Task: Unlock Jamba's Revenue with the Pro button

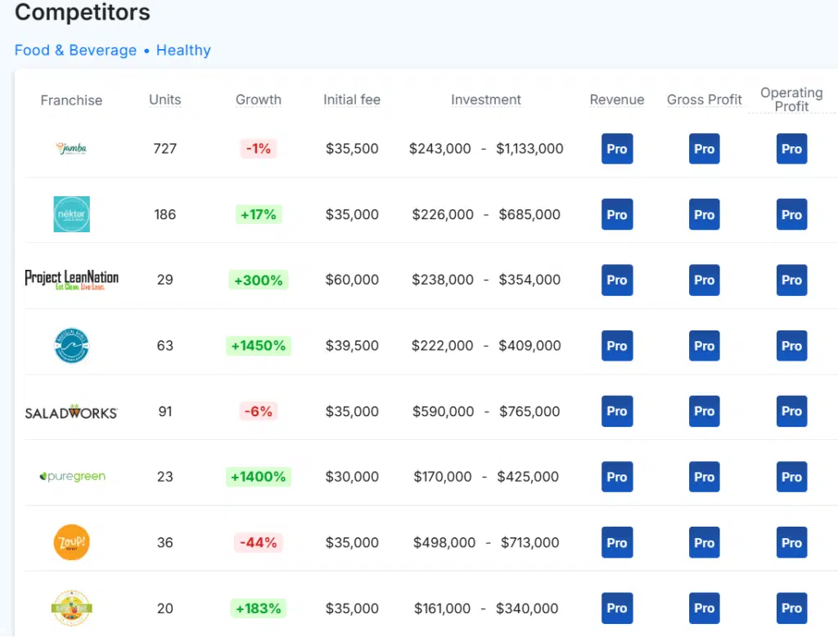Action: pos(617,149)
